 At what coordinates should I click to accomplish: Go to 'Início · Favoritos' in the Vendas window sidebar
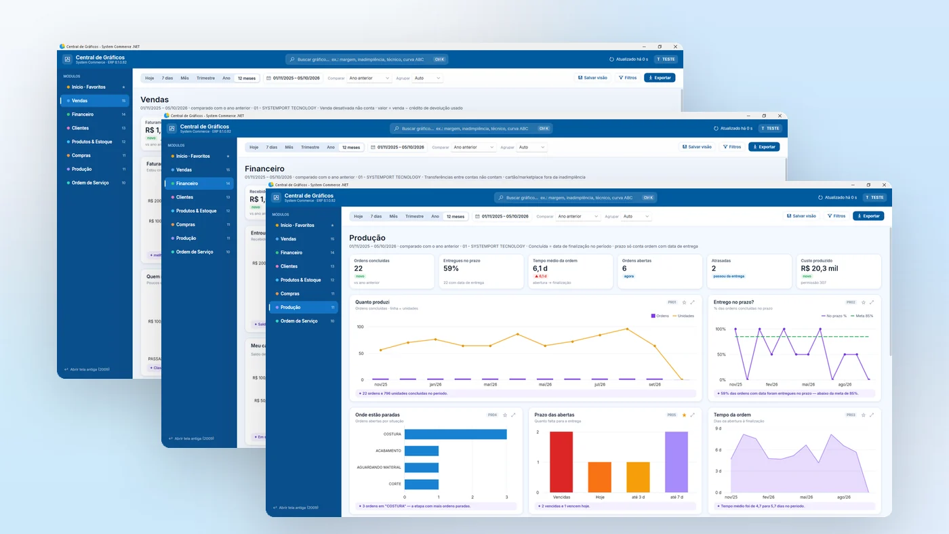coord(94,87)
